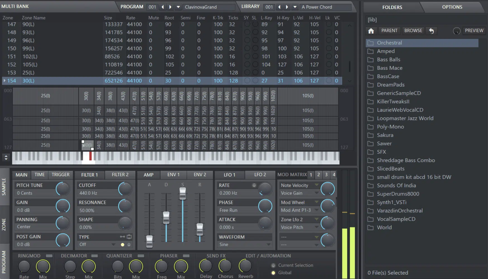This screenshot has width=488, height=279.
Task: Go to the next library entry with the right arrow
Action: point(287,7)
